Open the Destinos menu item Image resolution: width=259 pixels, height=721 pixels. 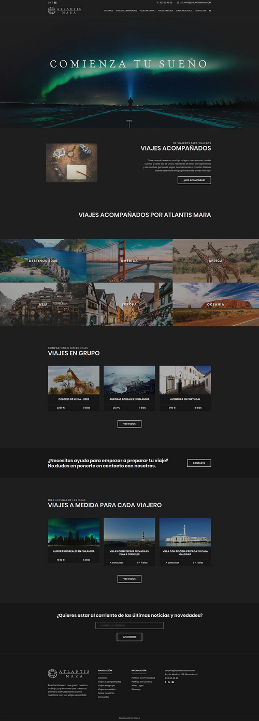109,10
